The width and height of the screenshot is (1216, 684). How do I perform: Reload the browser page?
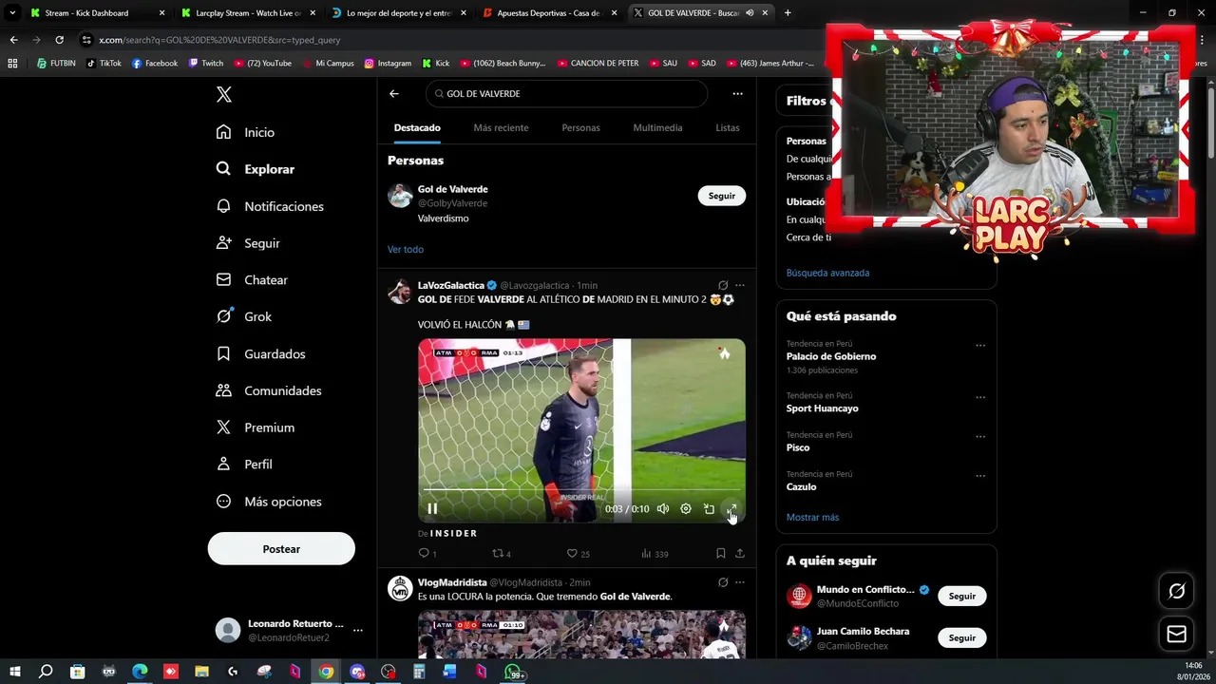59,40
